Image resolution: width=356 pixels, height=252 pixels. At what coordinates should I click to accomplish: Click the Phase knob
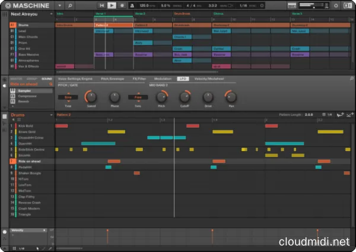[x=115, y=97]
